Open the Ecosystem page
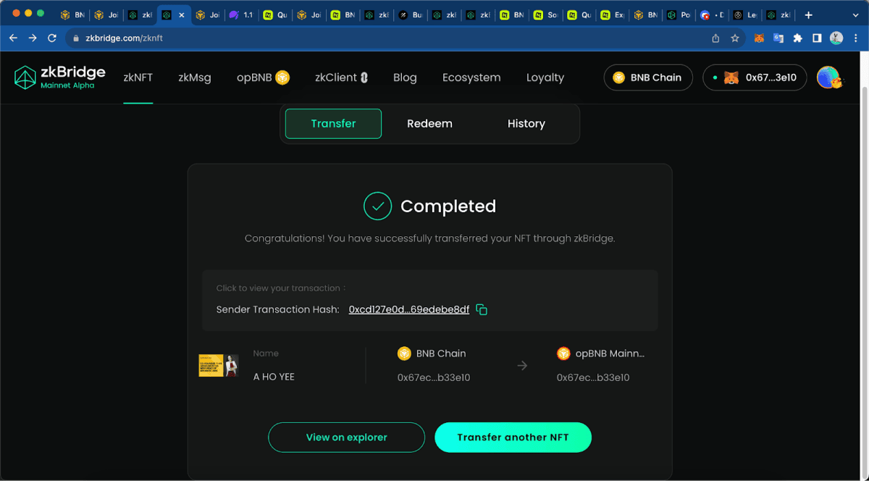 point(471,78)
